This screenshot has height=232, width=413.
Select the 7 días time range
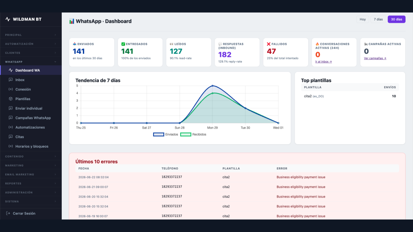378,19
